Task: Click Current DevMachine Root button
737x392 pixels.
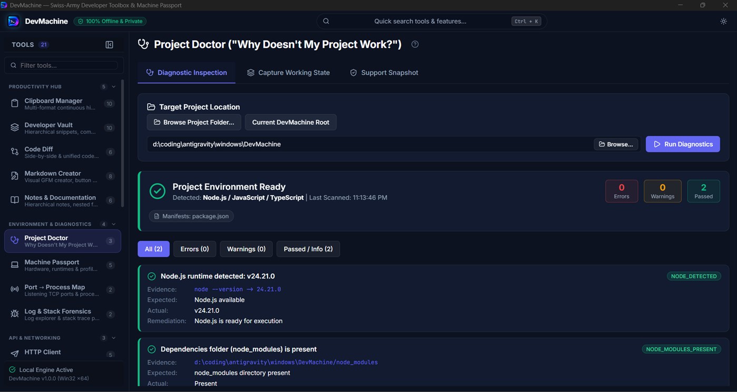Action: pyautogui.click(x=290, y=122)
